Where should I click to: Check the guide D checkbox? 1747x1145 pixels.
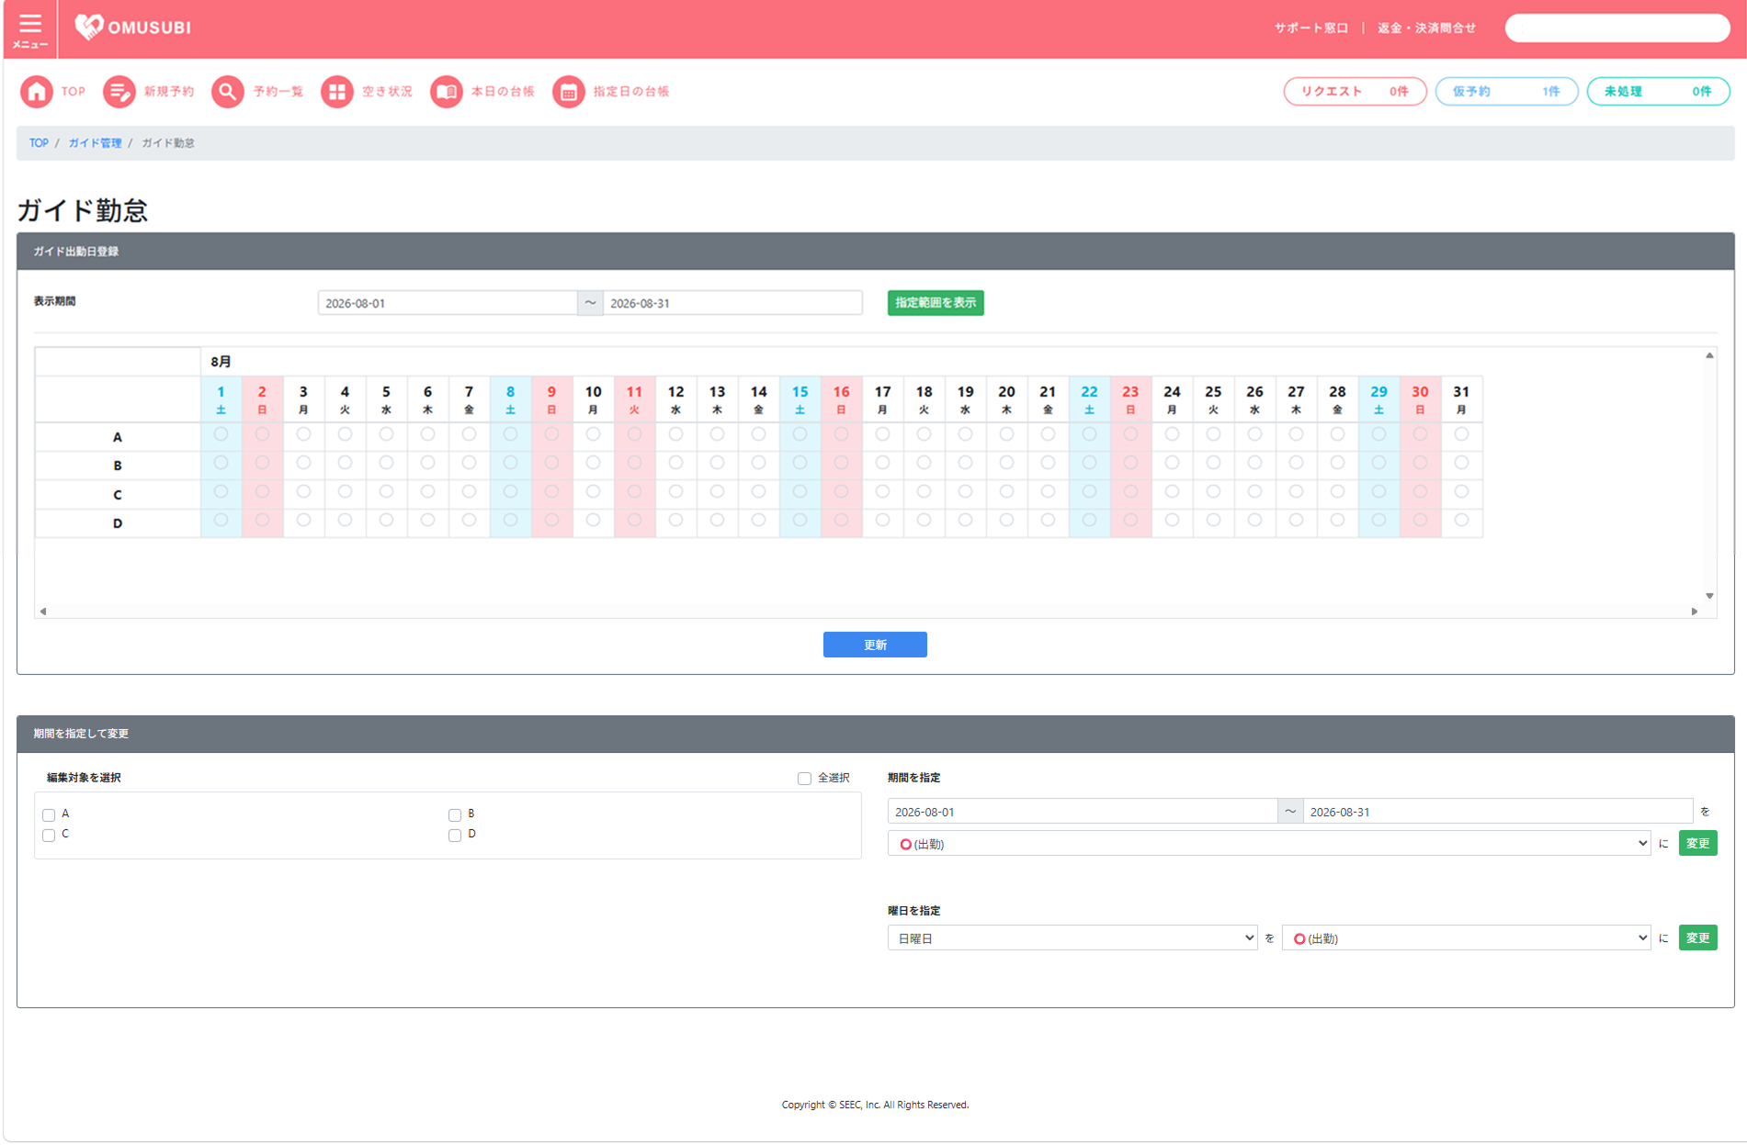click(x=455, y=835)
